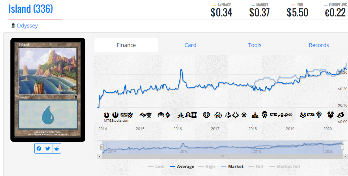348x176 pixels.
Task: Click the MTGStocks.com chart credit
Action: [x=117, y=121]
